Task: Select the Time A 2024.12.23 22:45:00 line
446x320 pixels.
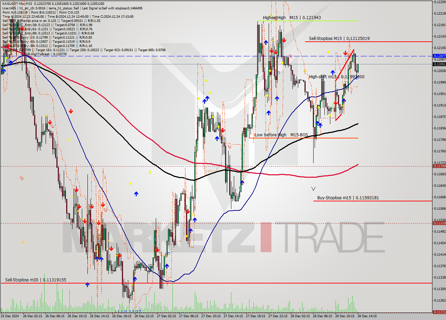Action: coord(68,16)
